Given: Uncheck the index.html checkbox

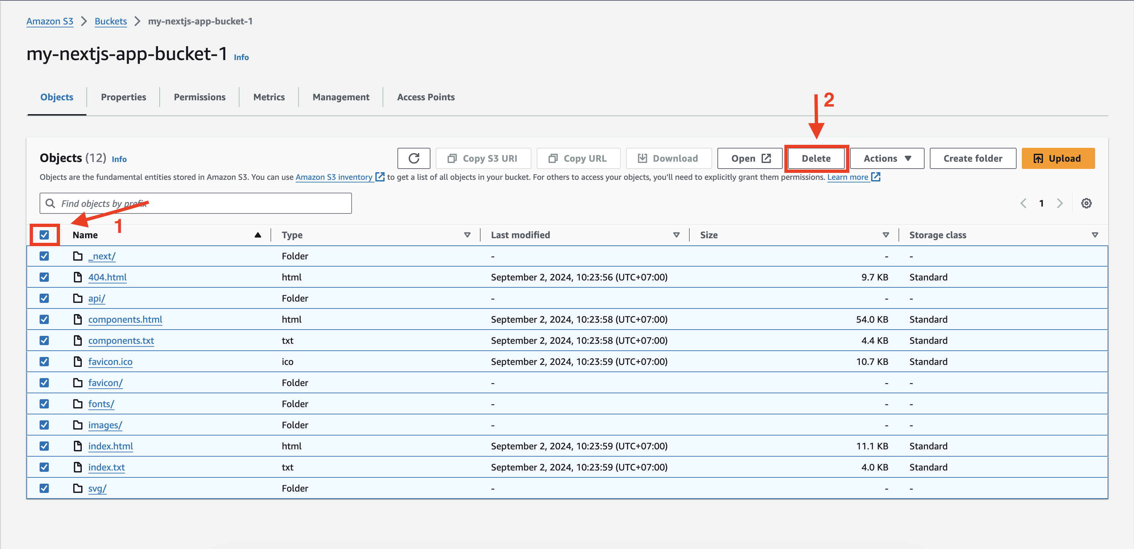Looking at the screenshot, I should coord(45,446).
